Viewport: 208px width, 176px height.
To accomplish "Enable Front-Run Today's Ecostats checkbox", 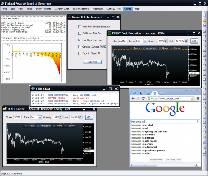I will click(80, 27).
